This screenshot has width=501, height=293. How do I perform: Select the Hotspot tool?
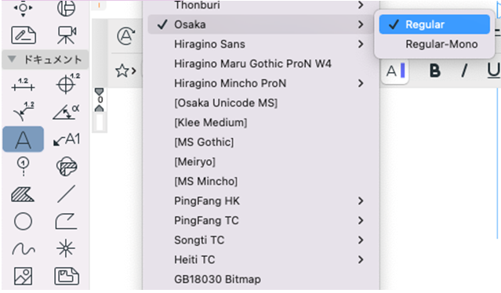tap(66, 248)
